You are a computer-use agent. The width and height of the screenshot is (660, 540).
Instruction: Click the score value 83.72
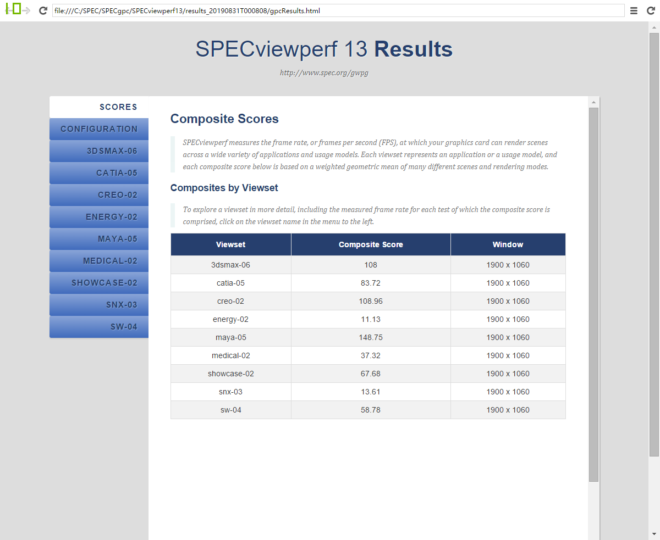371,283
